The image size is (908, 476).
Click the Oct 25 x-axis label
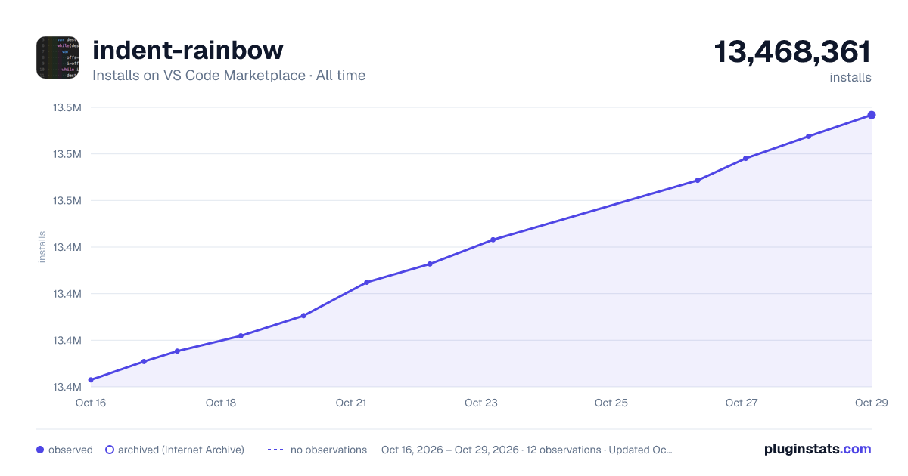click(611, 403)
